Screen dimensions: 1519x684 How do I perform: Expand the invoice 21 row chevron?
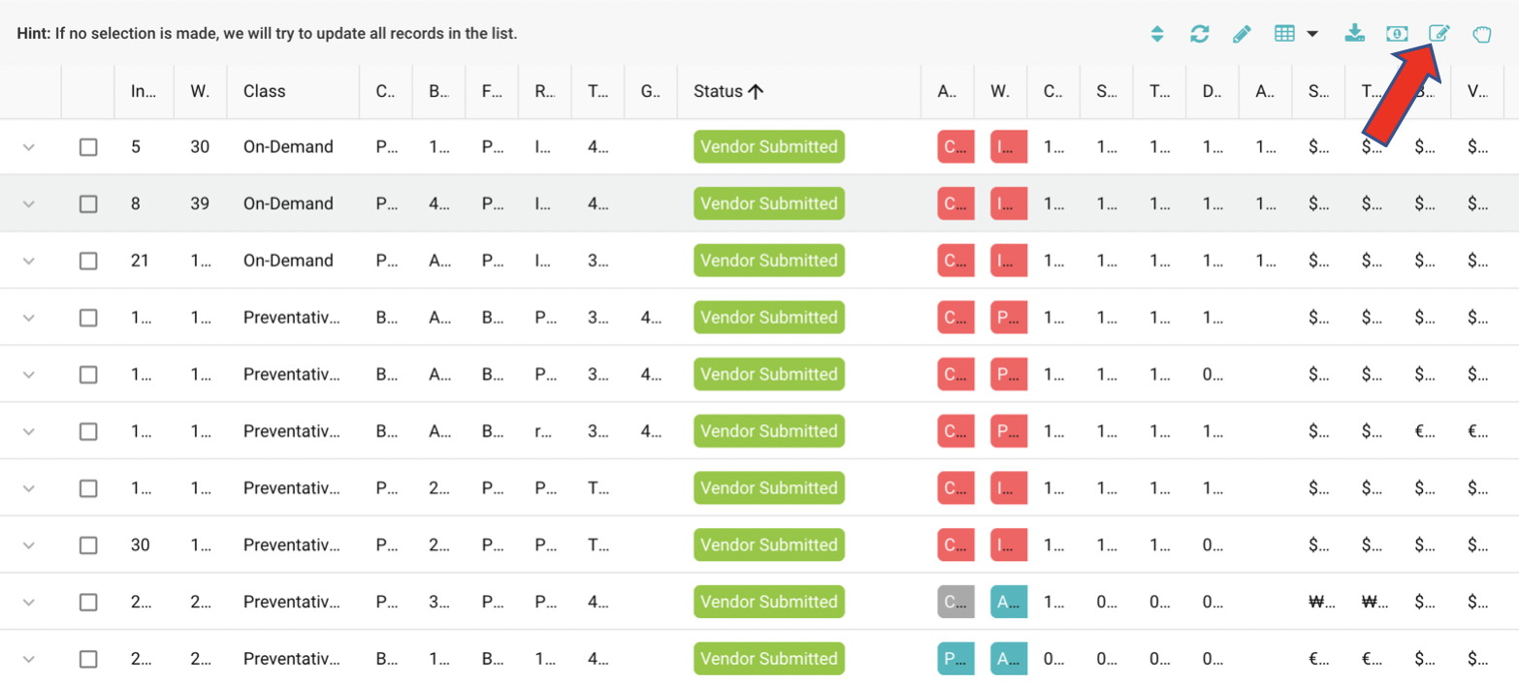29,261
